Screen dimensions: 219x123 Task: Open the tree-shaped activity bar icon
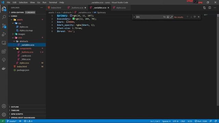[x=4, y=60]
